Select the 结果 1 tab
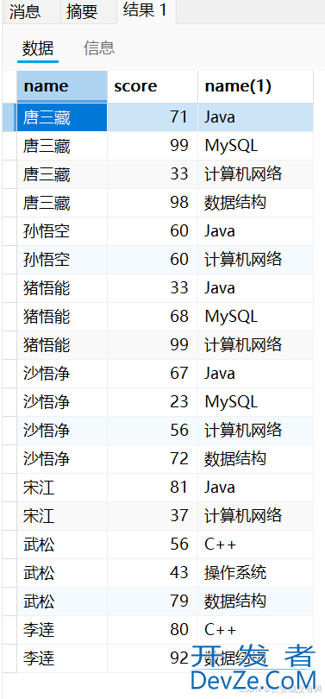Viewport: 325px width, 699px height. (x=147, y=10)
